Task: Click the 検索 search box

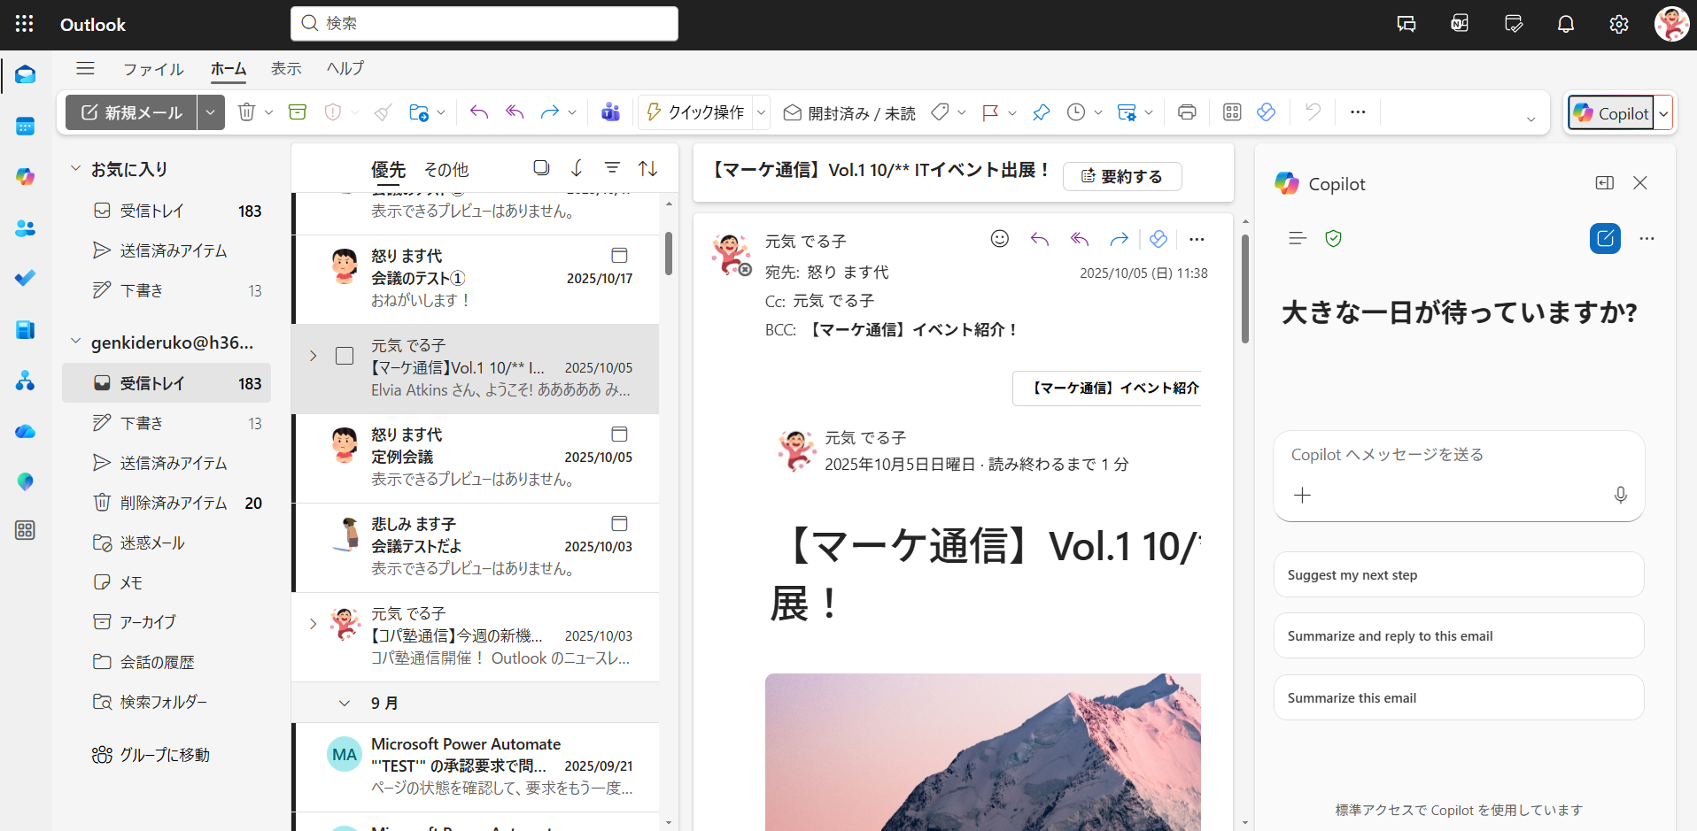Action: tap(484, 23)
